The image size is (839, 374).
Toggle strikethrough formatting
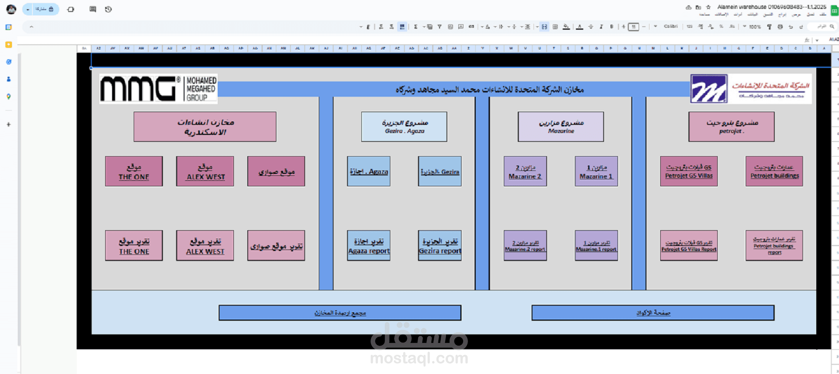pyautogui.click(x=591, y=27)
